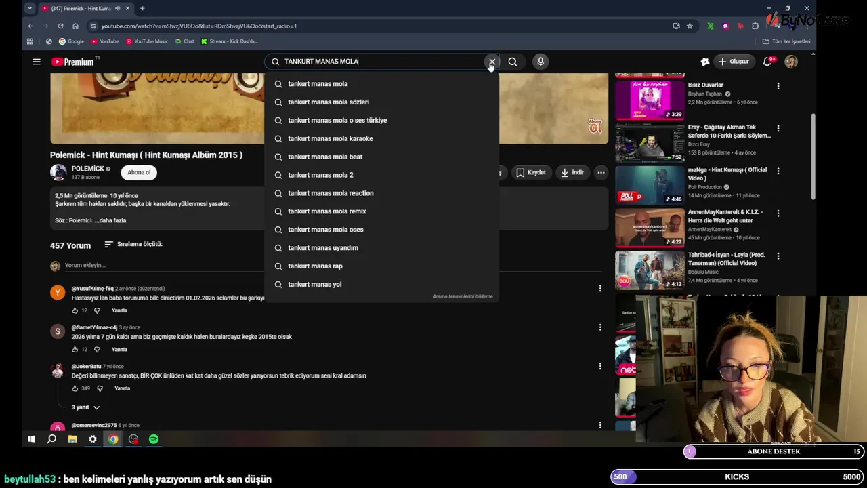Select suggestion 'tankurt manas yol'
This screenshot has height=488, width=867.
pos(381,285)
